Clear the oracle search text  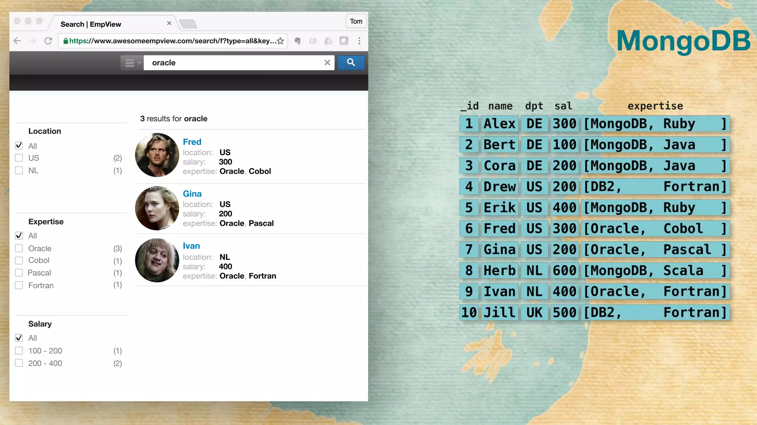[x=327, y=63]
